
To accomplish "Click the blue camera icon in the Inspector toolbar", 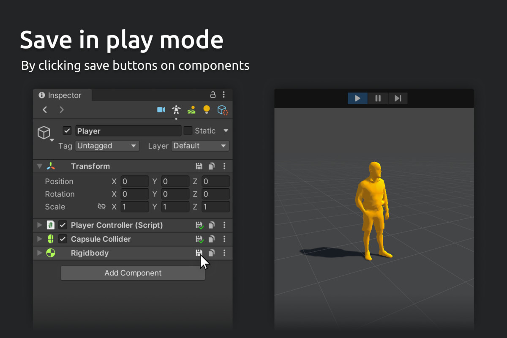I will [161, 110].
